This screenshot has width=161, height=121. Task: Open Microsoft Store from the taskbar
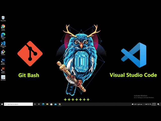pyautogui.click(x=51, y=104)
